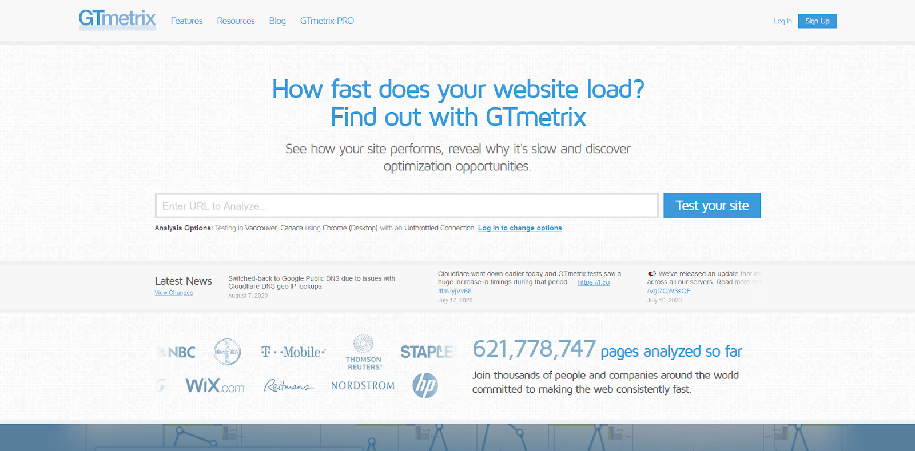Click the HP logo

point(425,385)
